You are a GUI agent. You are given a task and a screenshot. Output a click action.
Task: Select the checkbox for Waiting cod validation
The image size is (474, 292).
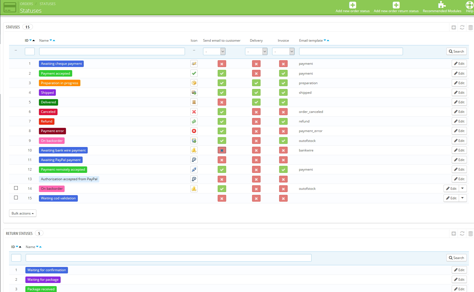pos(16,198)
